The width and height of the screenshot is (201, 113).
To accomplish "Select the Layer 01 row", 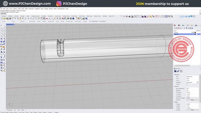I will point(187,34).
